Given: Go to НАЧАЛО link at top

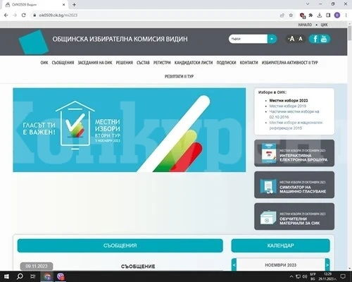Looking at the screenshot, I should tap(305, 25).
